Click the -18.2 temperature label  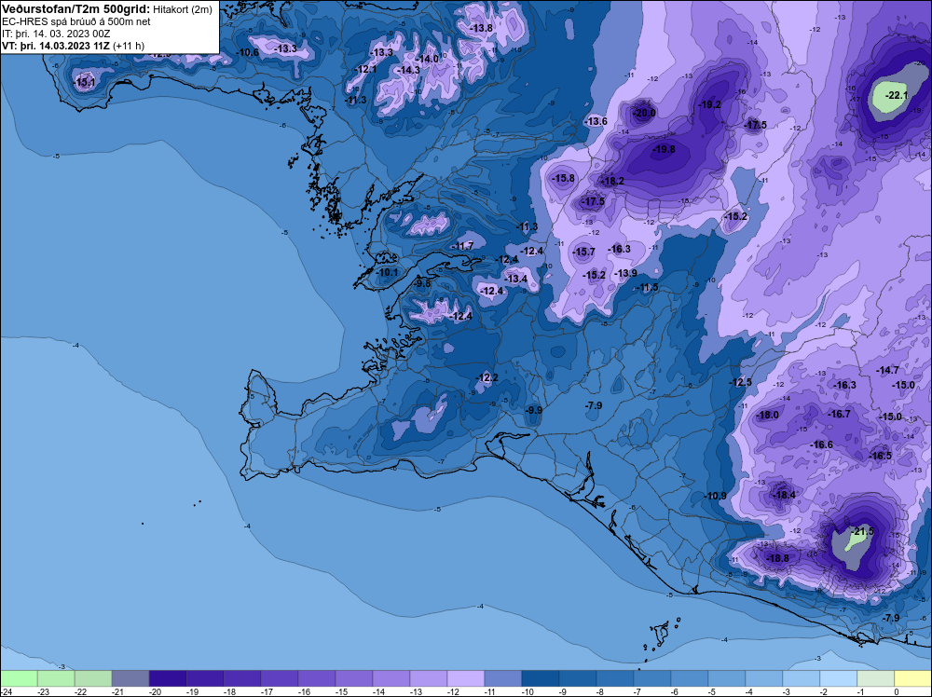click(x=613, y=181)
